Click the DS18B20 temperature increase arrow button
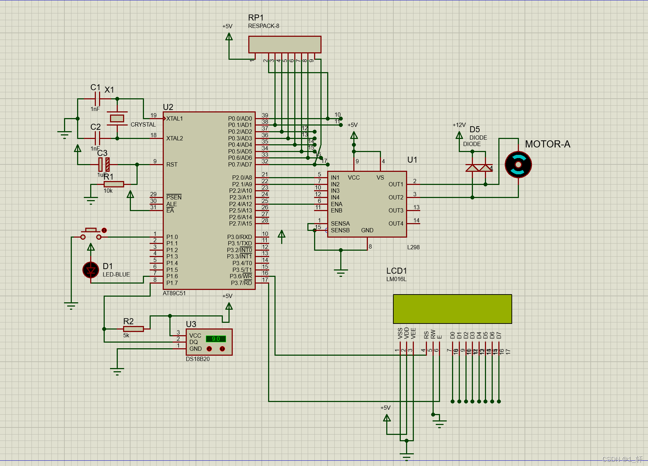 click(222, 349)
